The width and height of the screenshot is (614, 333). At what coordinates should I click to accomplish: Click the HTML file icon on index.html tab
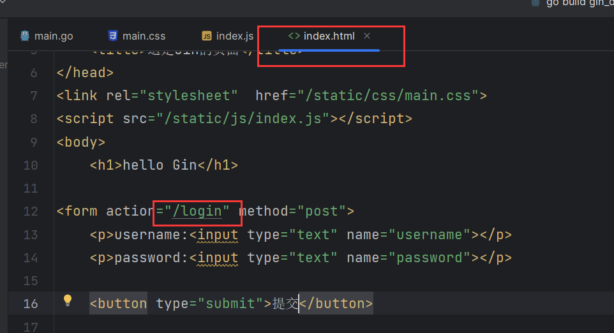tap(294, 36)
